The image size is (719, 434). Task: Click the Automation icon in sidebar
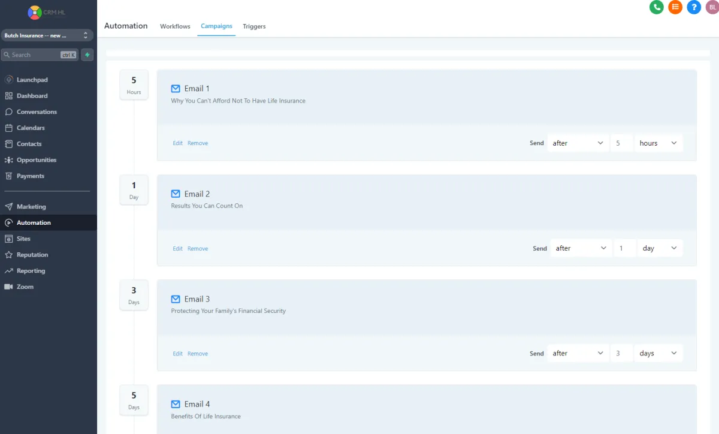coord(8,222)
